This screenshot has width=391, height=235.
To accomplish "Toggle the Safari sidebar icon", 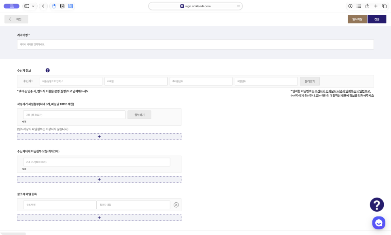I will point(27,6).
